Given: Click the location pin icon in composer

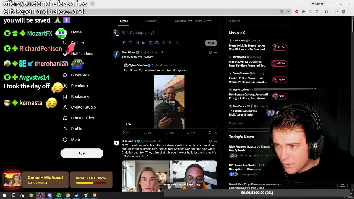Looking at the screenshot, I should coord(164,43).
